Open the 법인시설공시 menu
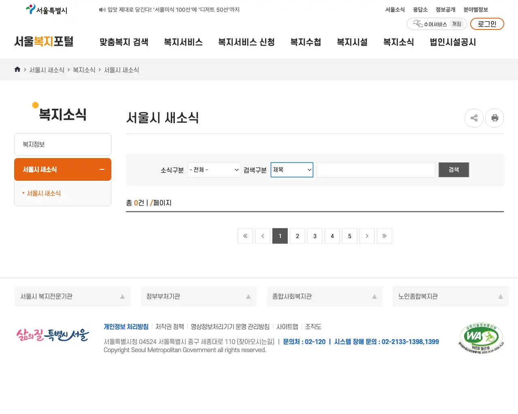Screen dimensions: 518x414 (453, 42)
